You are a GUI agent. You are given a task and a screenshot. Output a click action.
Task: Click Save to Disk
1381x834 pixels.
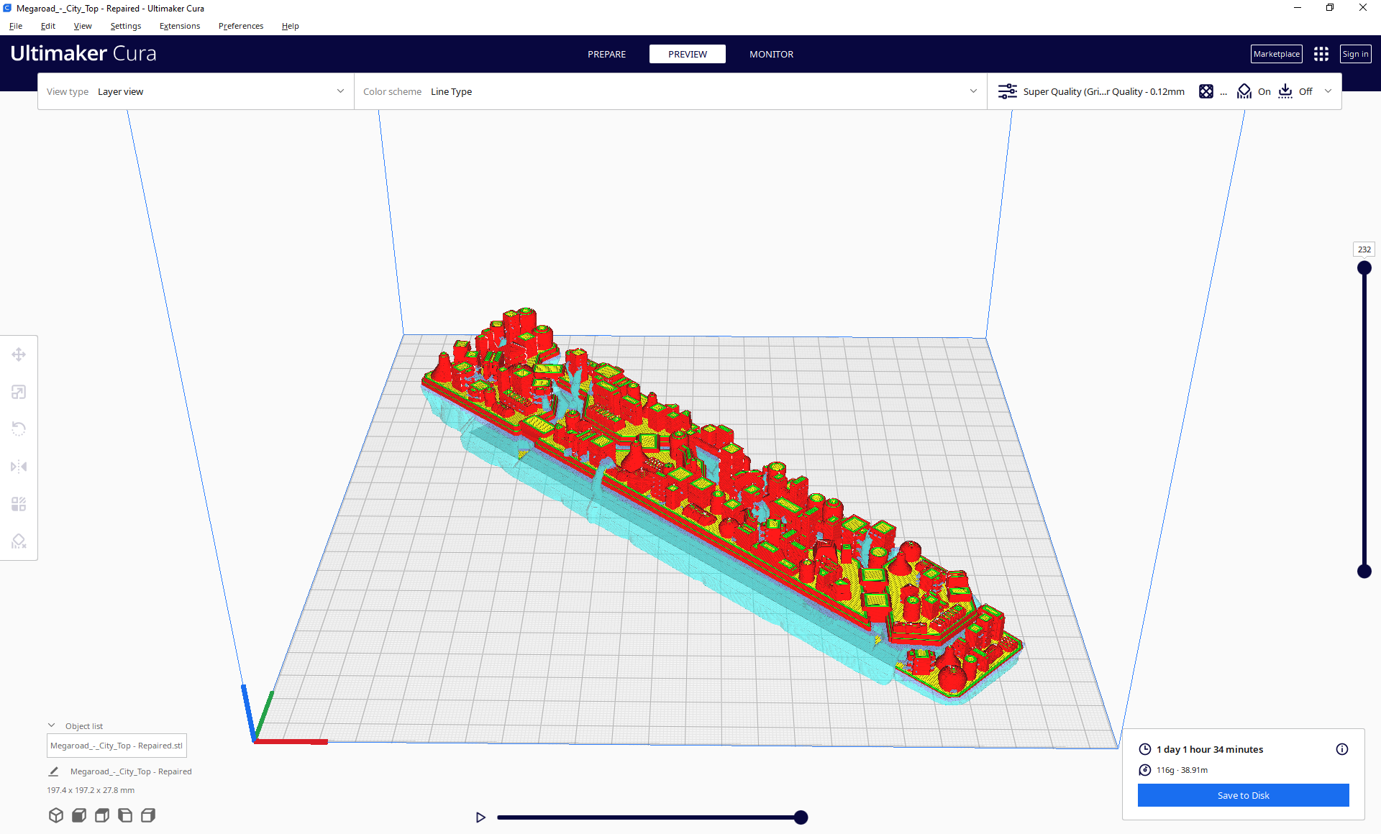click(x=1243, y=795)
